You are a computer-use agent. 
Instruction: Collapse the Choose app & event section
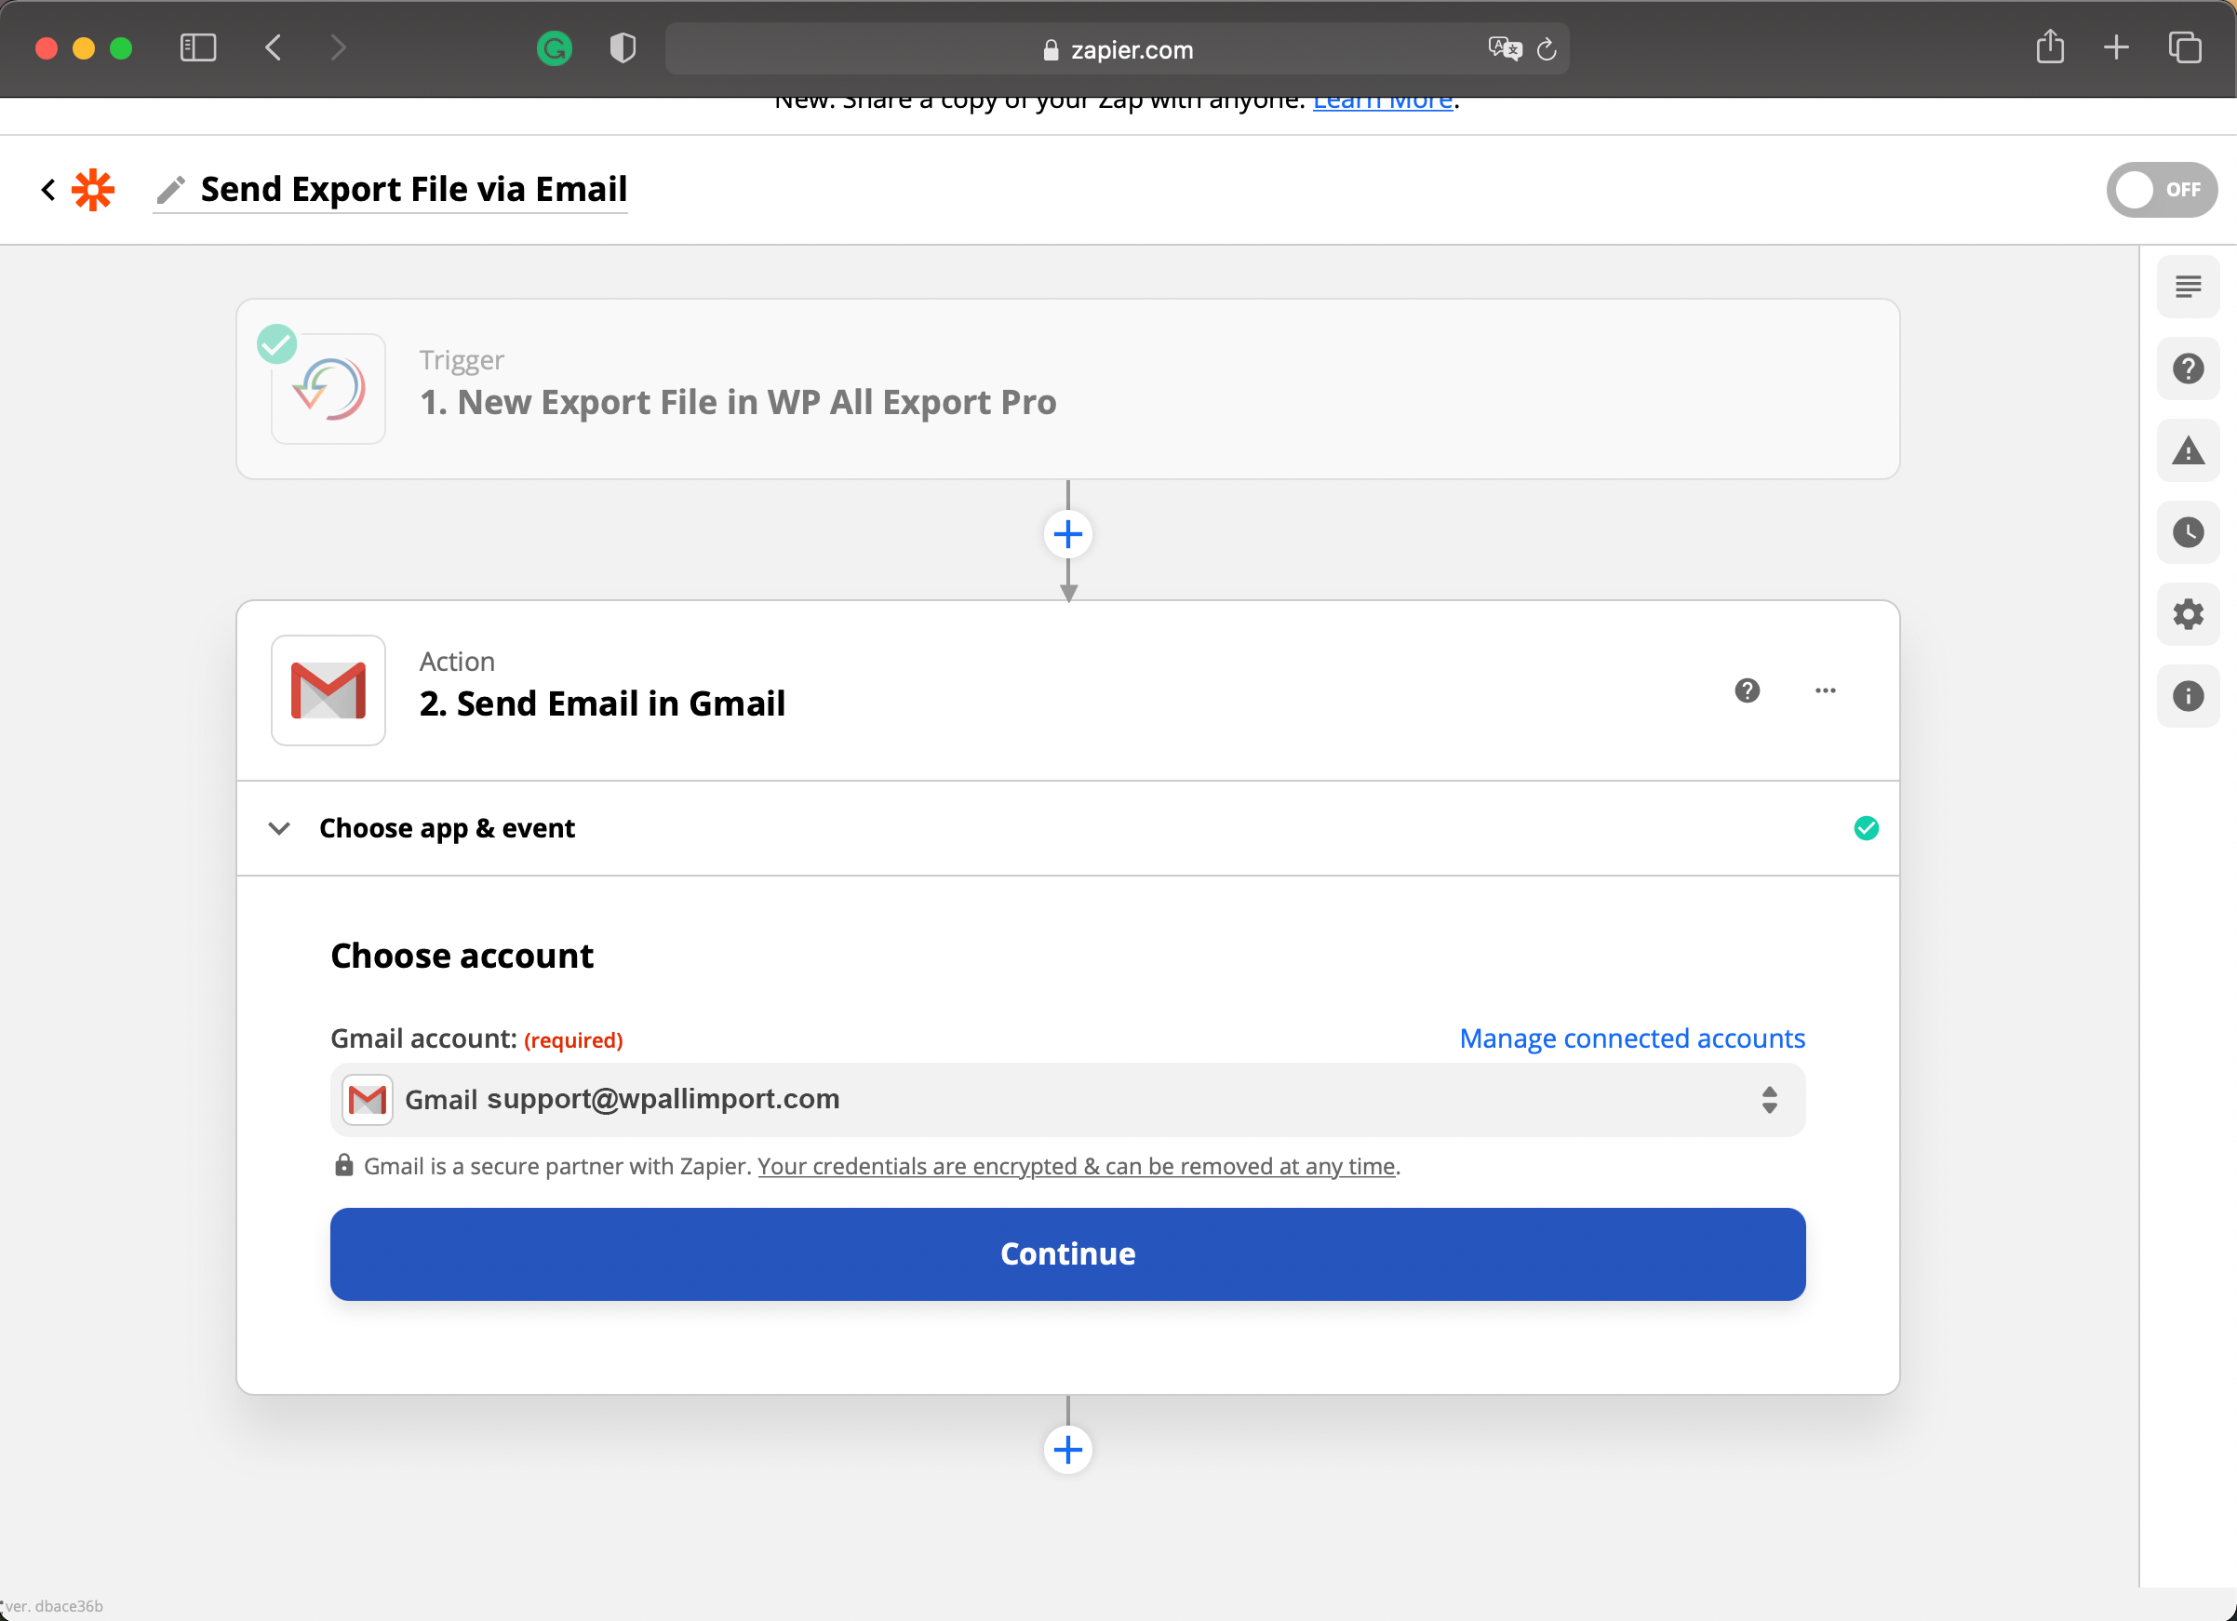coord(279,829)
